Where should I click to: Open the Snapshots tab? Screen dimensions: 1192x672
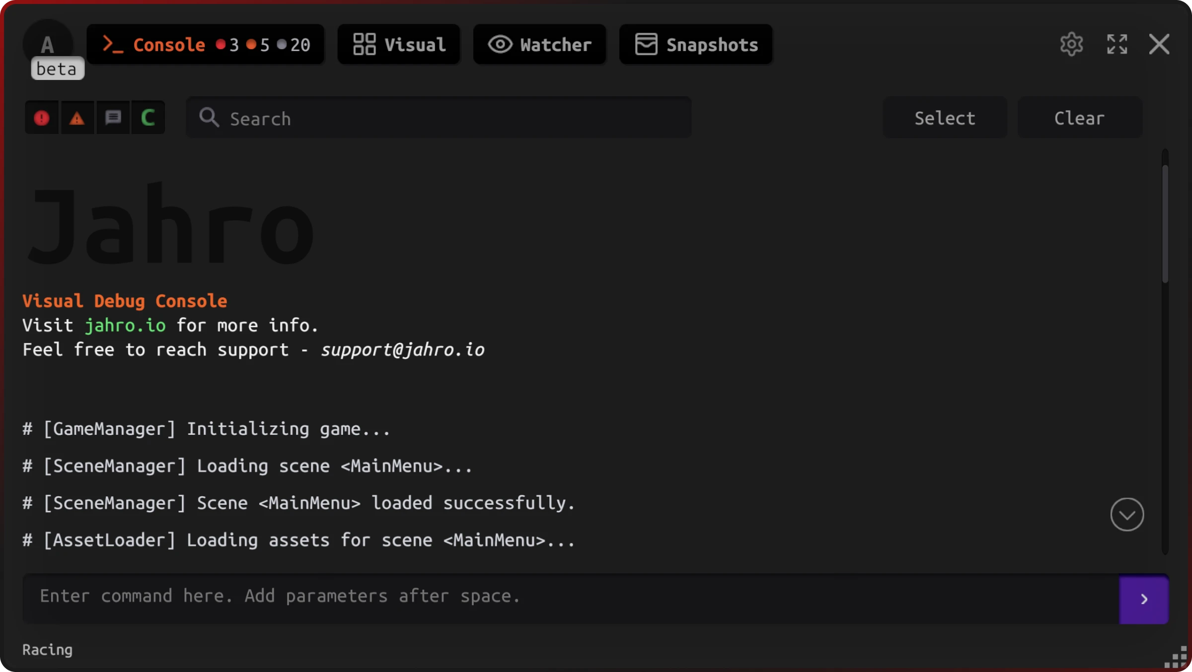[x=696, y=45]
